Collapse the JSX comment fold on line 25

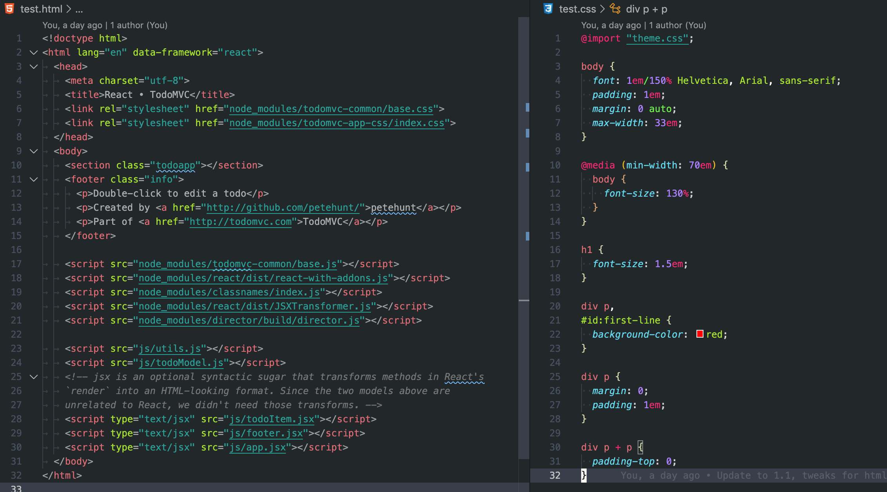click(x=33, y=376)
